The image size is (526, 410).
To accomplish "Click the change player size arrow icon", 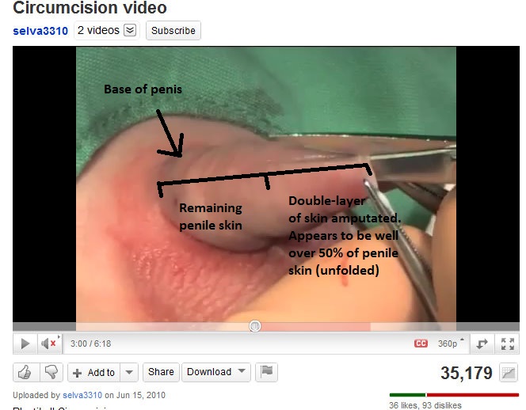I will tap(482, 344).
